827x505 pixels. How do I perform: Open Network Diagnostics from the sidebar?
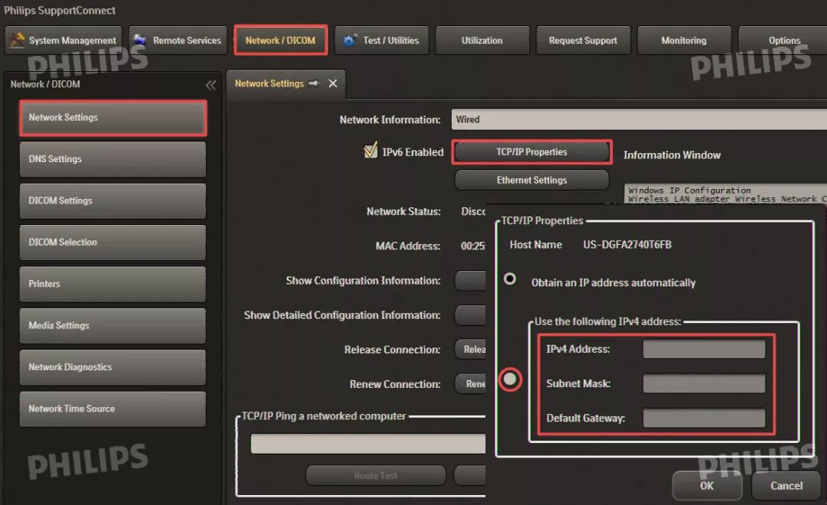click(x=113, y=367)
